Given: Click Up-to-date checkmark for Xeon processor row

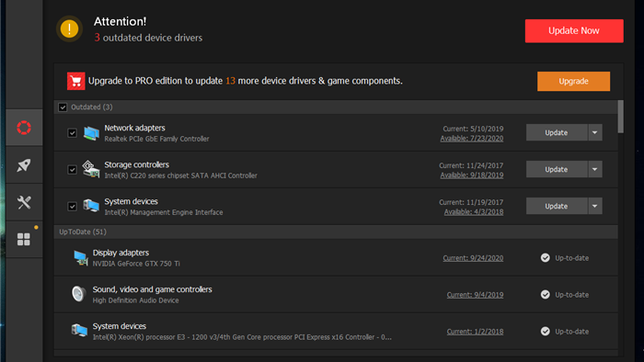Looking at the screenshot, I should pyautogui.click(x=545, y=332).
